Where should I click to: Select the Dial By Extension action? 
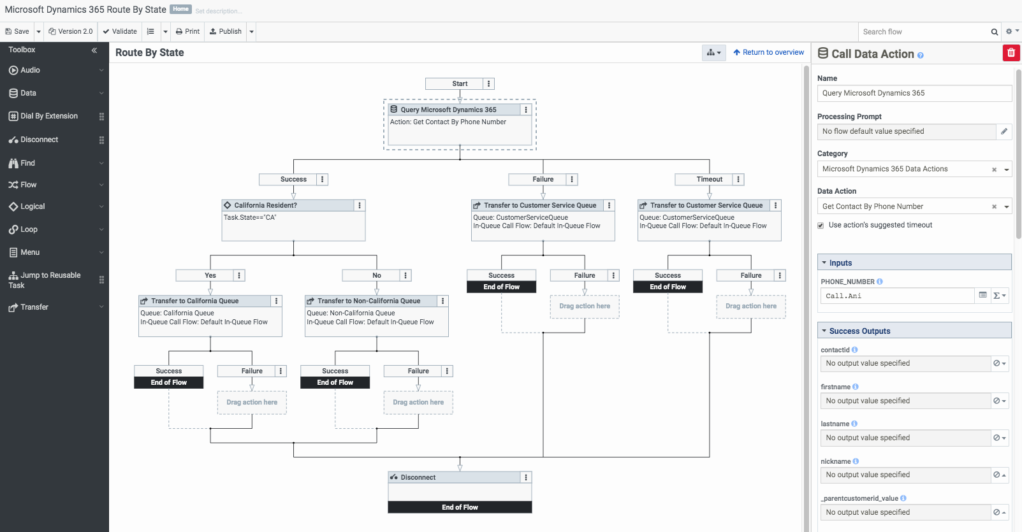[x=49, y=116]
